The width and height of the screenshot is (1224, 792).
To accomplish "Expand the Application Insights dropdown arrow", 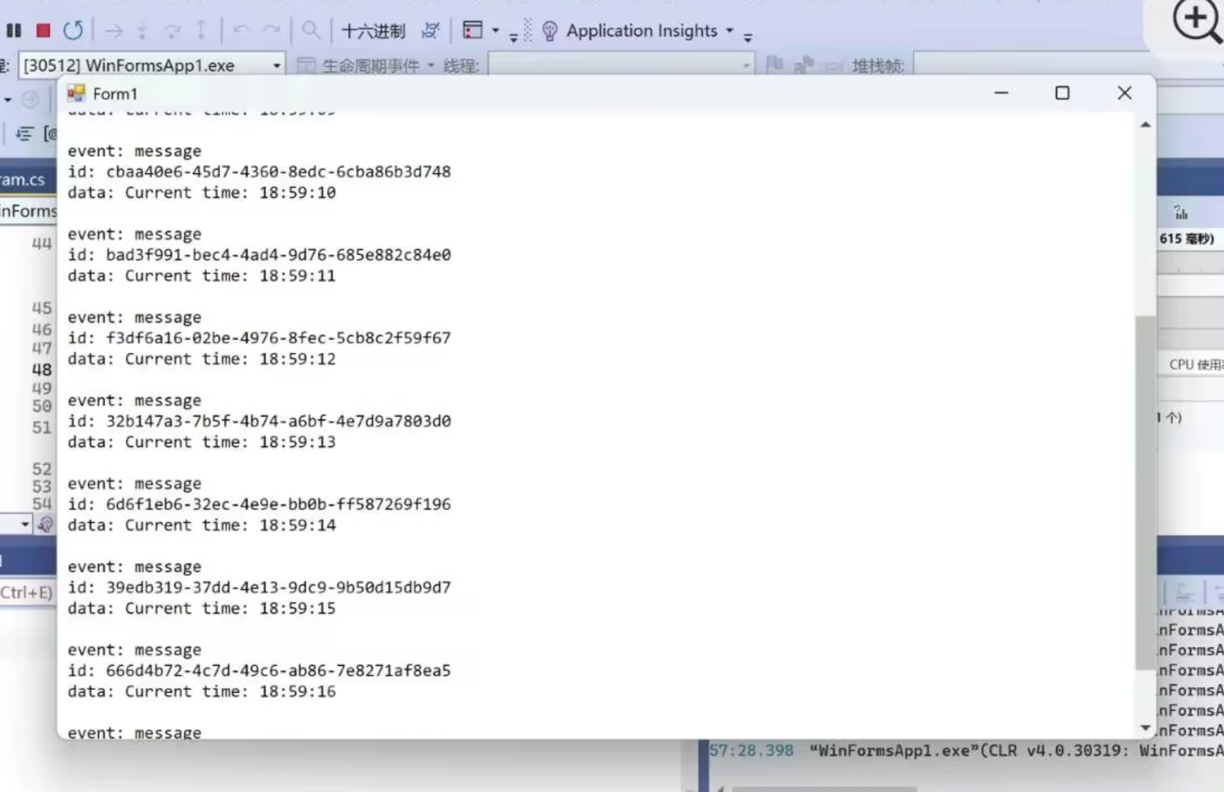I will click(x=730, y=31).
